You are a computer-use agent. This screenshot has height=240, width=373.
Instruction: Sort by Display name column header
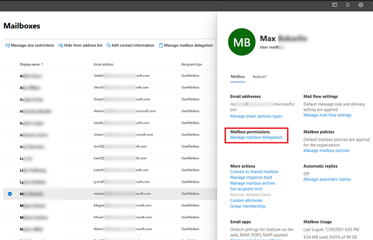[x=32, y=64]
